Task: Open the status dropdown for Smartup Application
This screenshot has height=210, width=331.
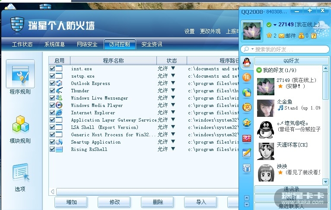Action: (x=173, y=141)
